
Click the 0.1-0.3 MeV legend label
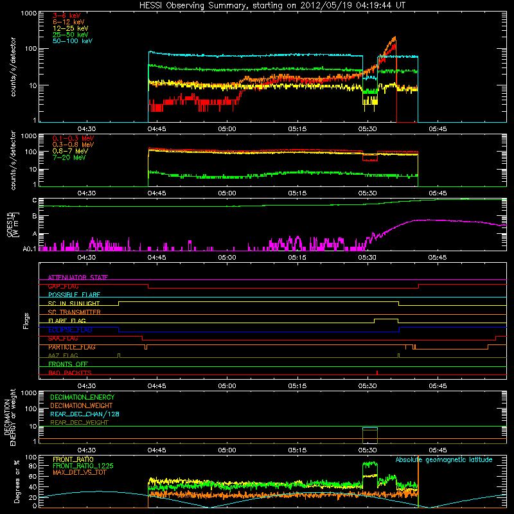pos(73,138)
